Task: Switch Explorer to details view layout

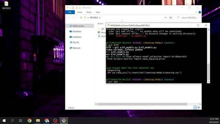Action: point(195,107)
